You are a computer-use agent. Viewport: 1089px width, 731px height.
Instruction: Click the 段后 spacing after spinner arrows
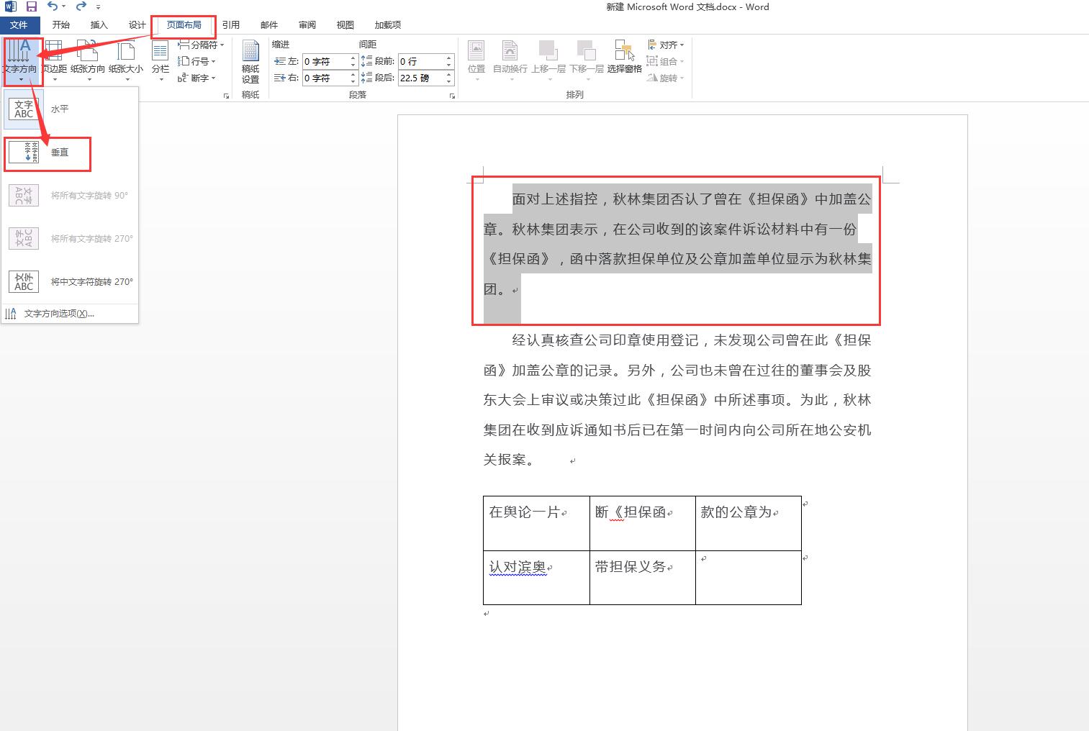click(449, 78)
